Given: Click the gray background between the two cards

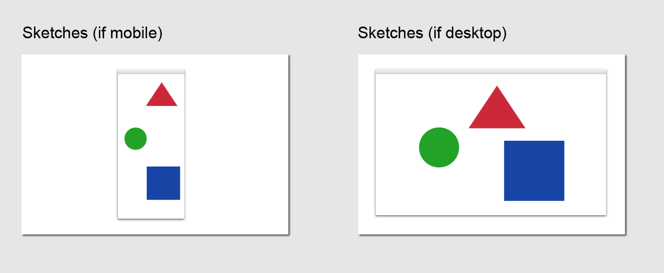Looking at the screenshot, I should click(x=323, y=144).
